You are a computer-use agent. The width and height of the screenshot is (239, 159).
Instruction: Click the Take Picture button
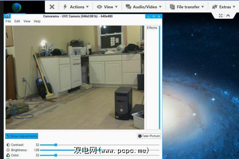pyautogui.click(x=149, y=136)
